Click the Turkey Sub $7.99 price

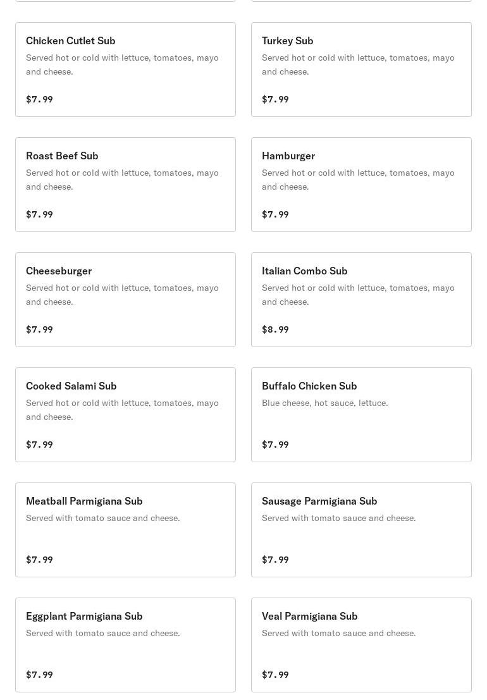pyautogui.click(x=275, y=99)
